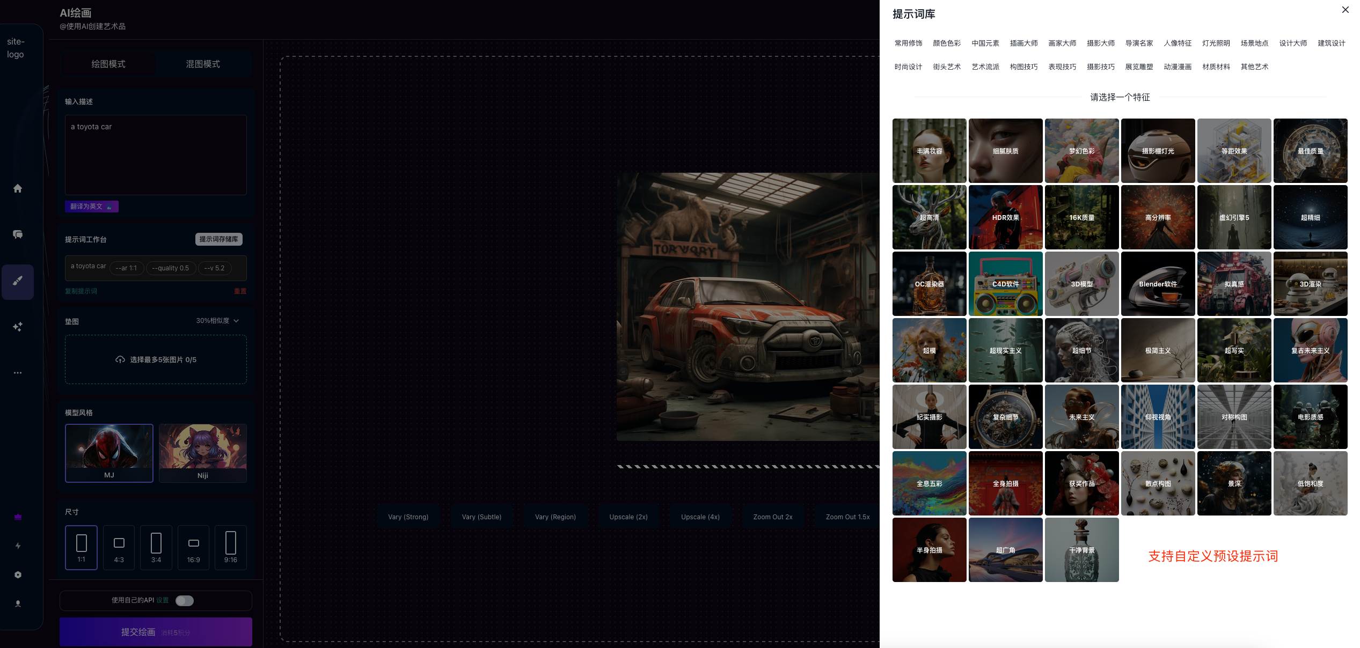Select the paintbrush drawing icon in the sidebar
This screenshot has height=648, width=1360.
point(18,281)
